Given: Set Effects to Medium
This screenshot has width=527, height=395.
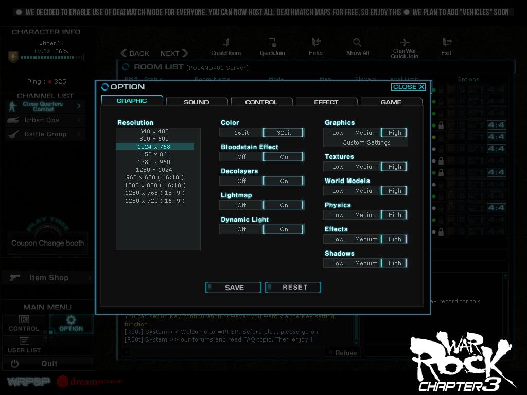Looking at the screenshot, I should [x=366, y=239].
